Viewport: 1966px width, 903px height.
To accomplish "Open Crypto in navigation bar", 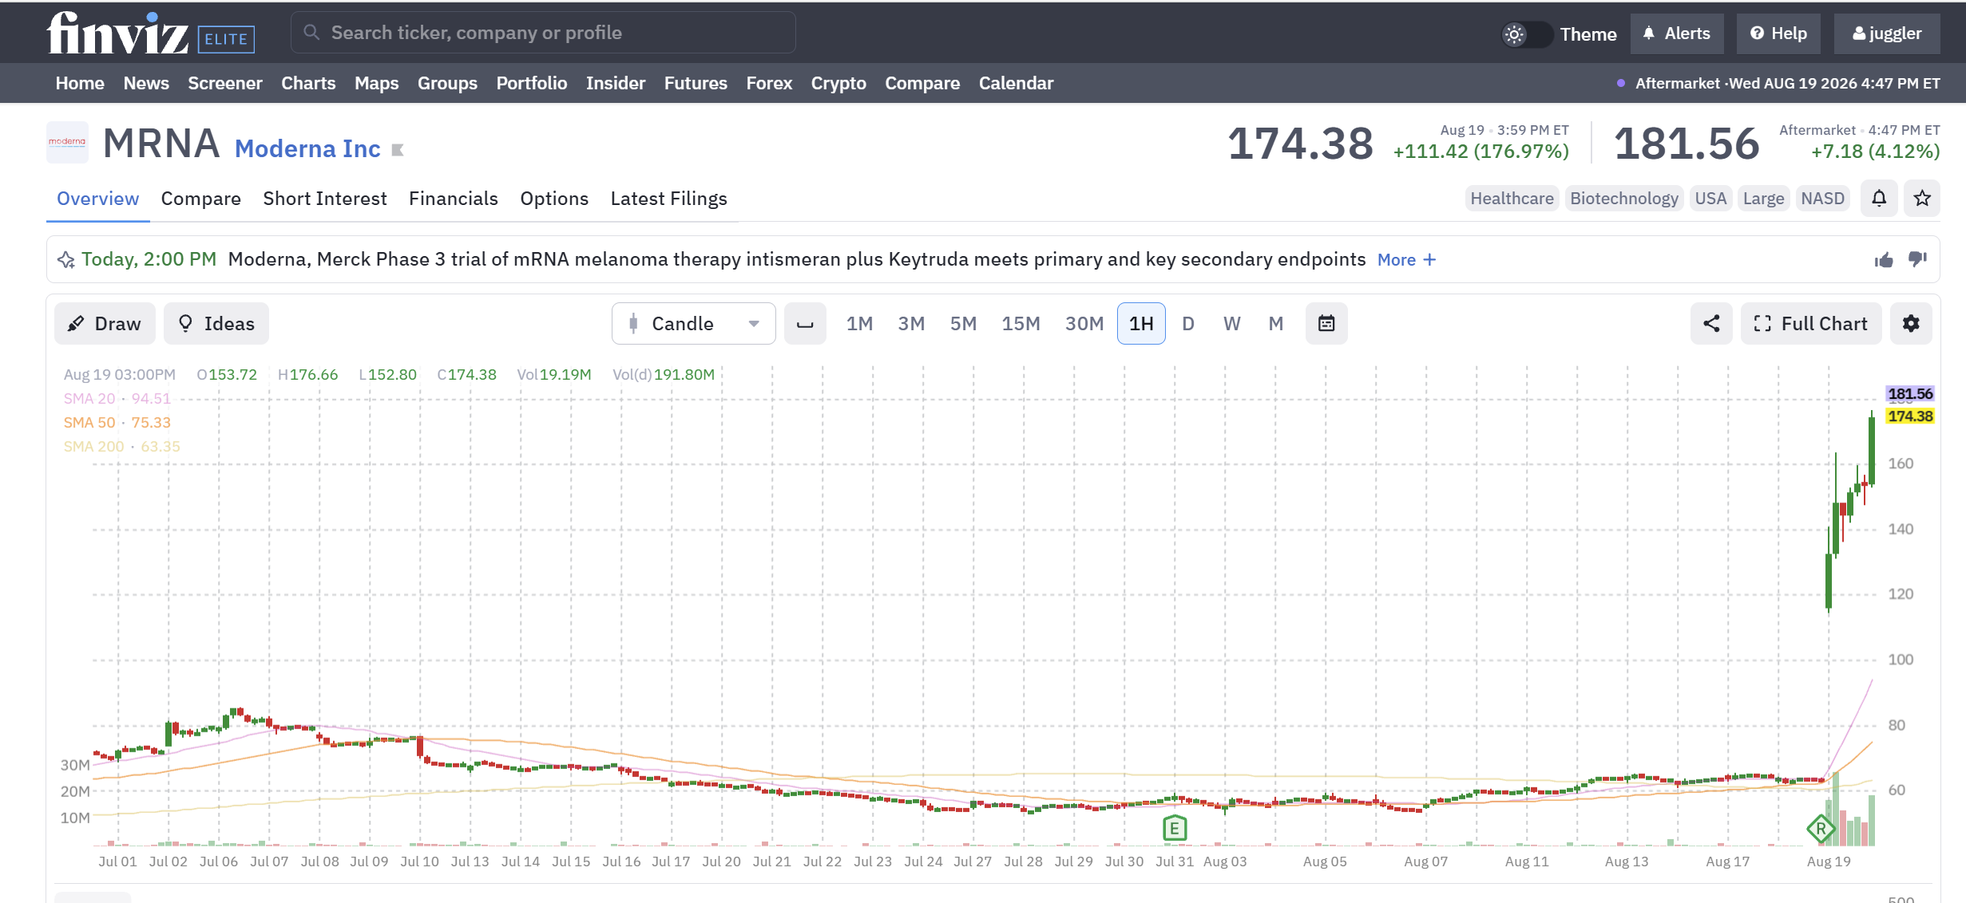I will pos(838,83).
